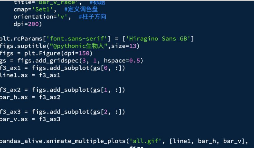Screen dimensions: 254x148
Task: Click the #柱子方向 comment
Action: point(92,17)
